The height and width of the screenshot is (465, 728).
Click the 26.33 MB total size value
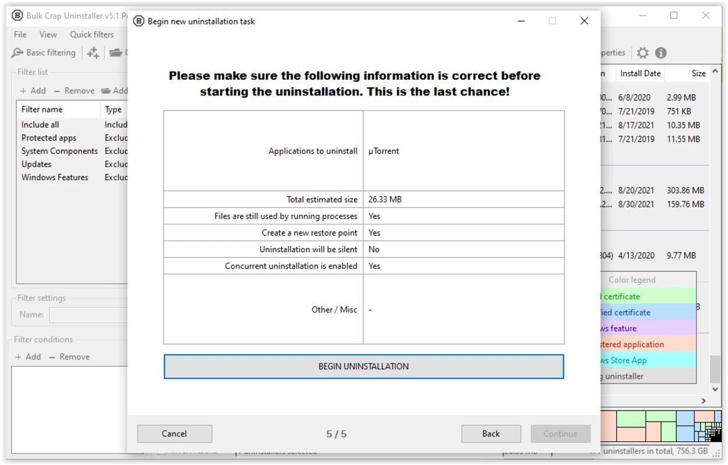385,199
